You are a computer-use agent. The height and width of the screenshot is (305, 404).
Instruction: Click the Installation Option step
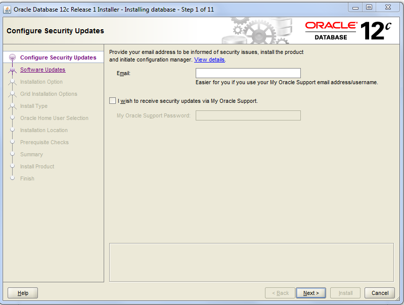coord(41,82)
